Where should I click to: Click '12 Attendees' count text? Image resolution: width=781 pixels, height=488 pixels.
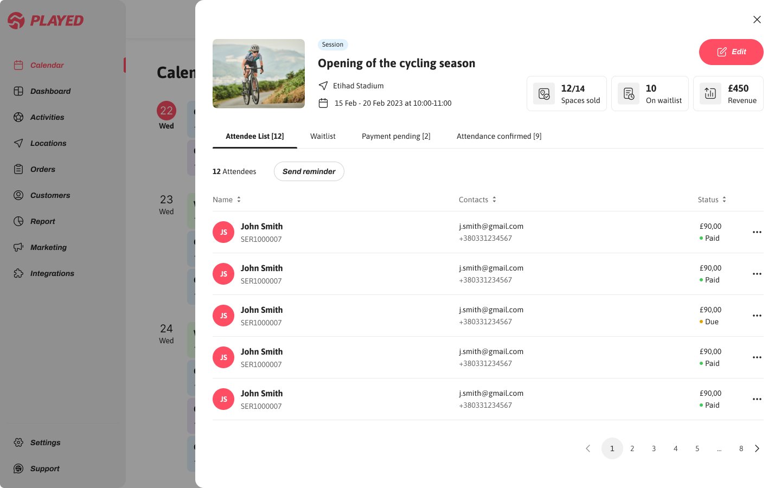coord(234,171)
